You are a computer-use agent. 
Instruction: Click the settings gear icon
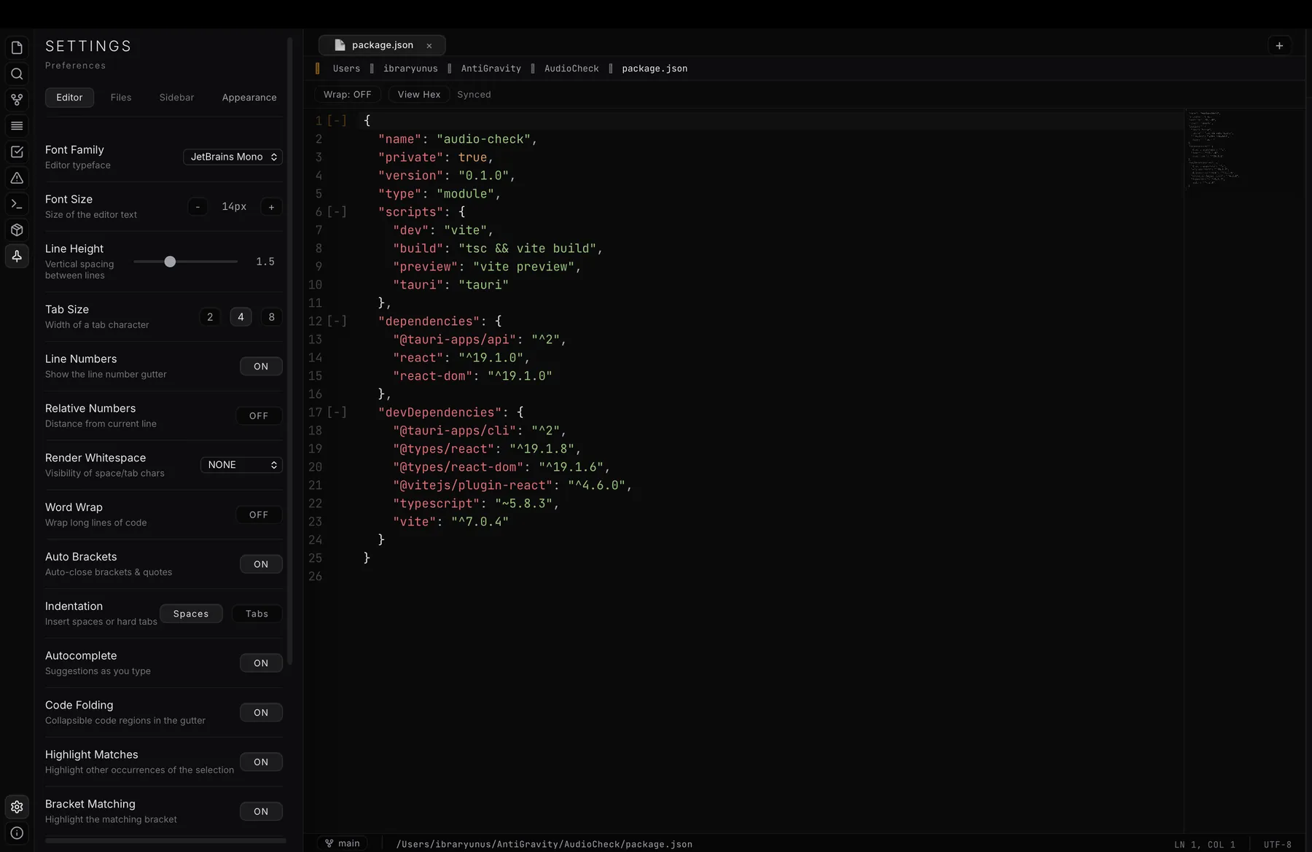pos(17,807)
